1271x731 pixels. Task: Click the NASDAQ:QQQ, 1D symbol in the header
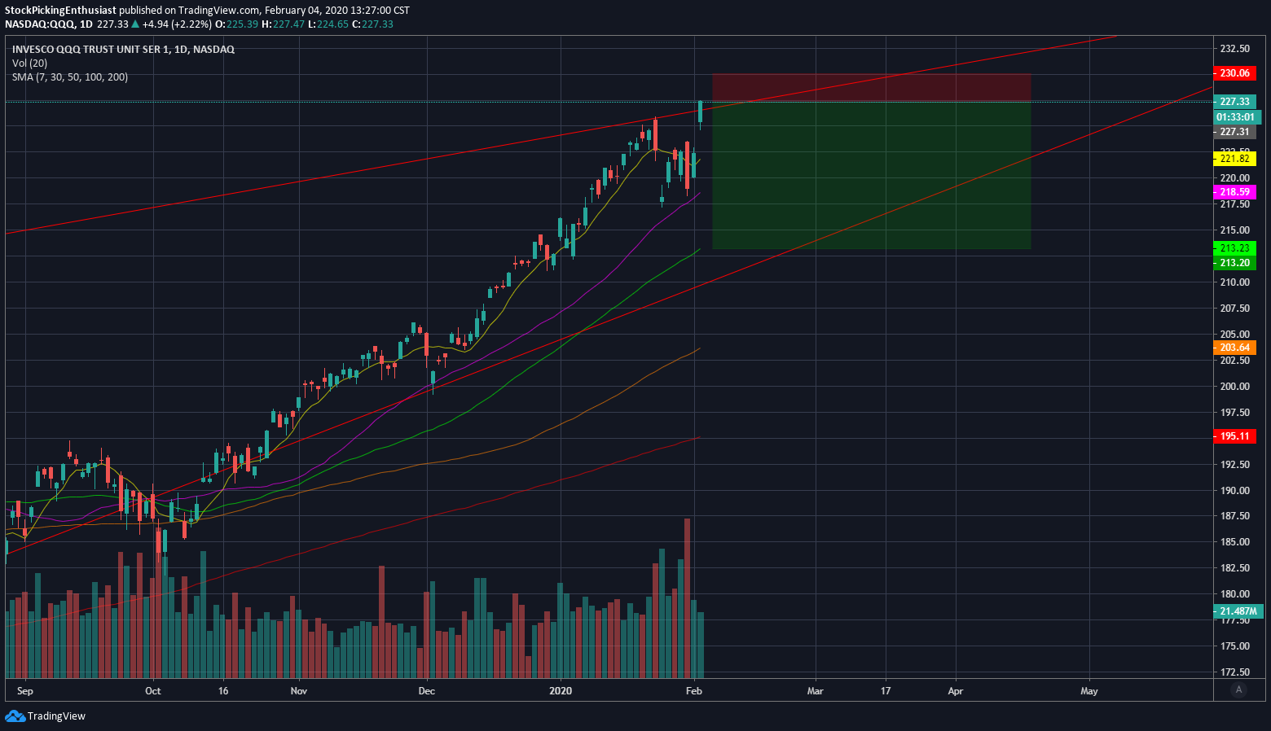pyautogui.click(x=49, y=24)
